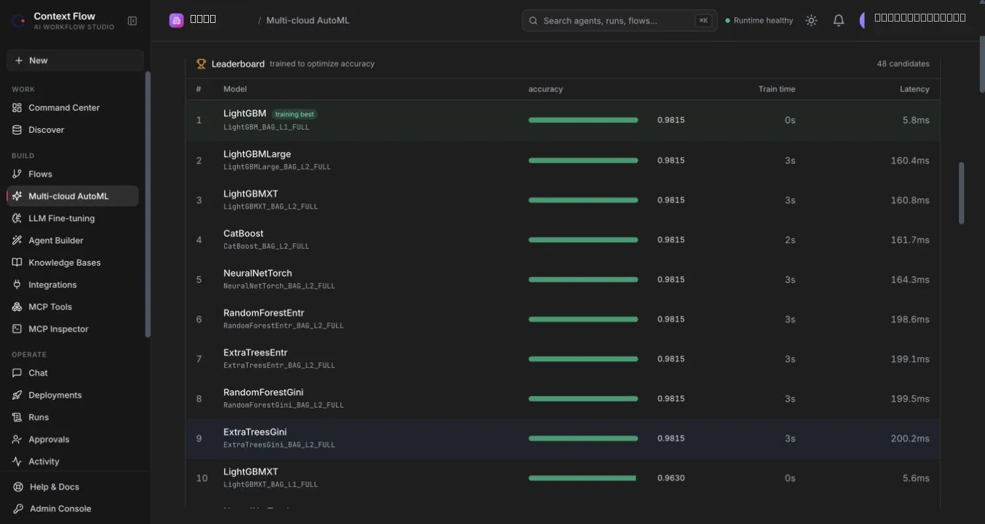Click the purple workspace icon in header
This screenshot has height=524, width=985.
pos(176,20)
